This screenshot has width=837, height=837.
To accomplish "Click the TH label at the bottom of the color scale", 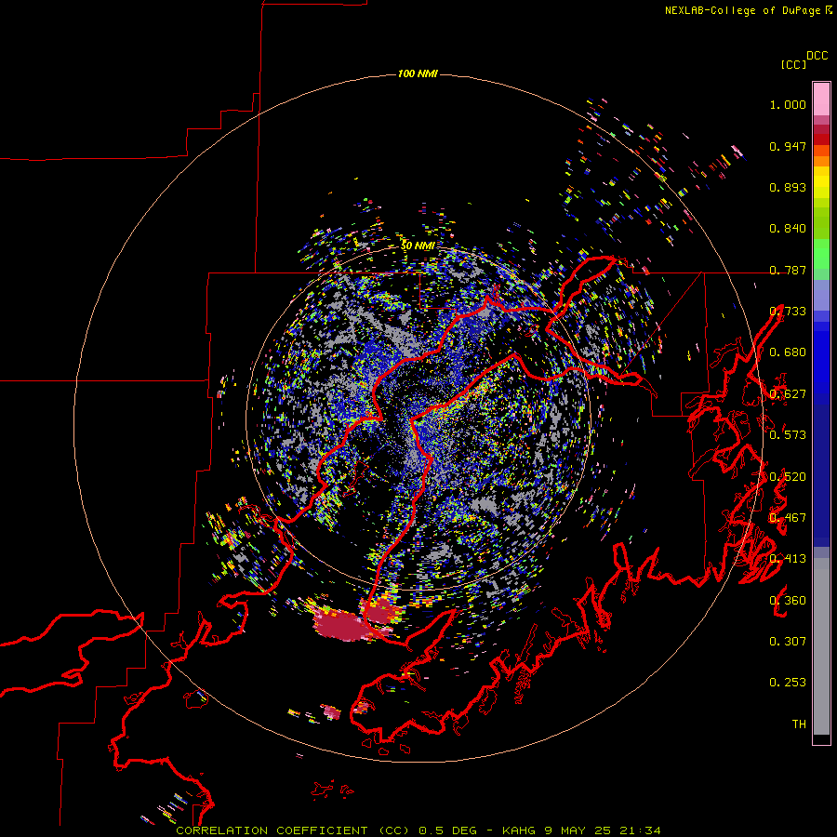I will pyautogui.click(x=799, y=724).
